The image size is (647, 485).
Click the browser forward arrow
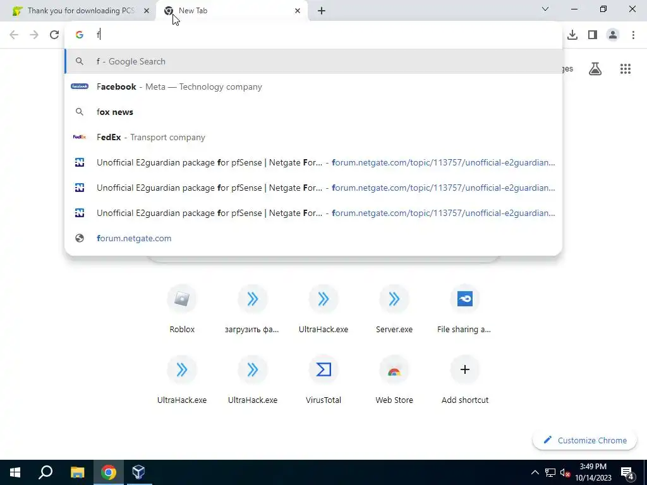click(x=34, y=35)
